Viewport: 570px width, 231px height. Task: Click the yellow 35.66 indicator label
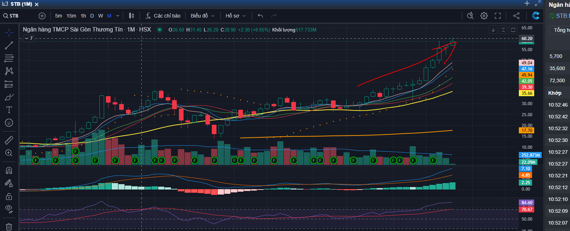(527, 93)
